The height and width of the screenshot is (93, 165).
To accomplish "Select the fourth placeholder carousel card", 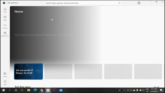I will 118,72.
